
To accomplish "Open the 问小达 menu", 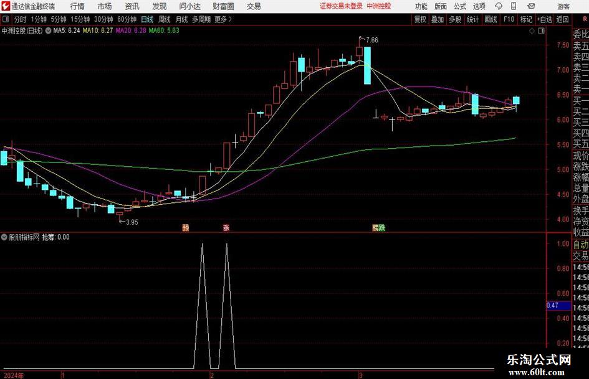I will pos(189,6).
